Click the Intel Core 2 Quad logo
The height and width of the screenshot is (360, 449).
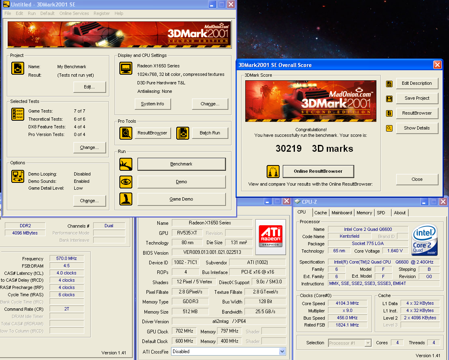point(425,239)
